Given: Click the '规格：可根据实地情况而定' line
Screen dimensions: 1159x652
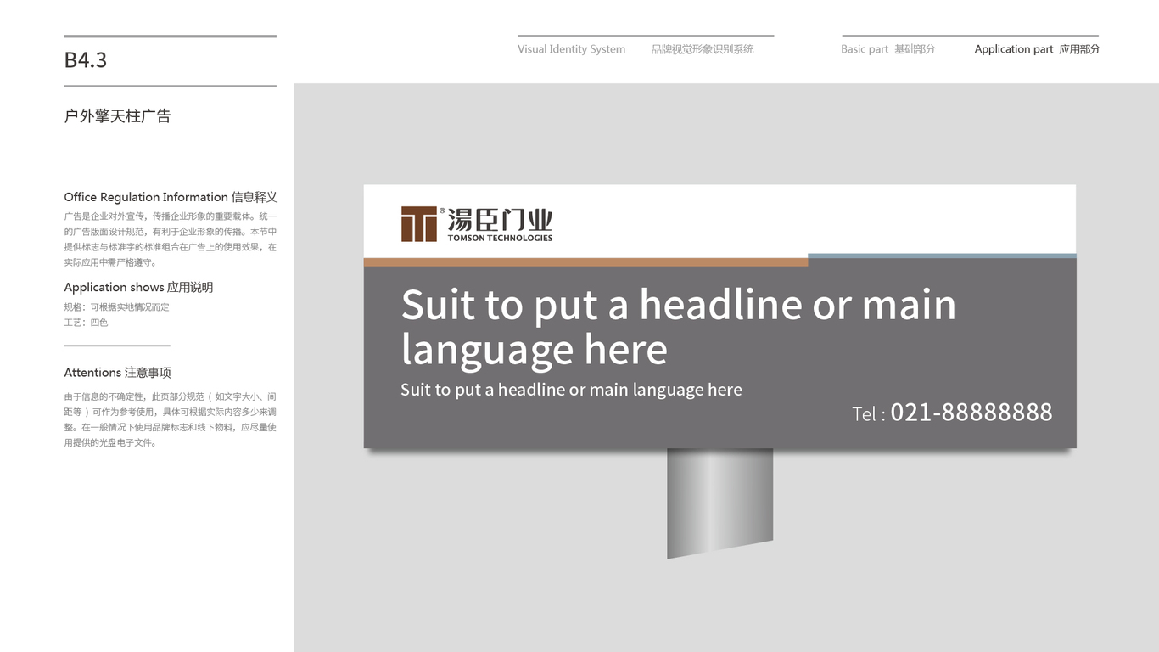Looking at the screenshot, I should tap(117, 307).
